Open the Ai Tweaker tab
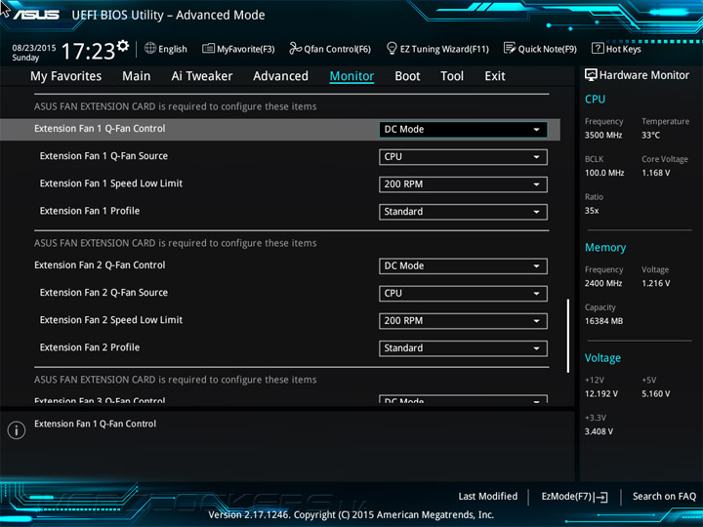The image size is (703, 527). coord(202,76)
